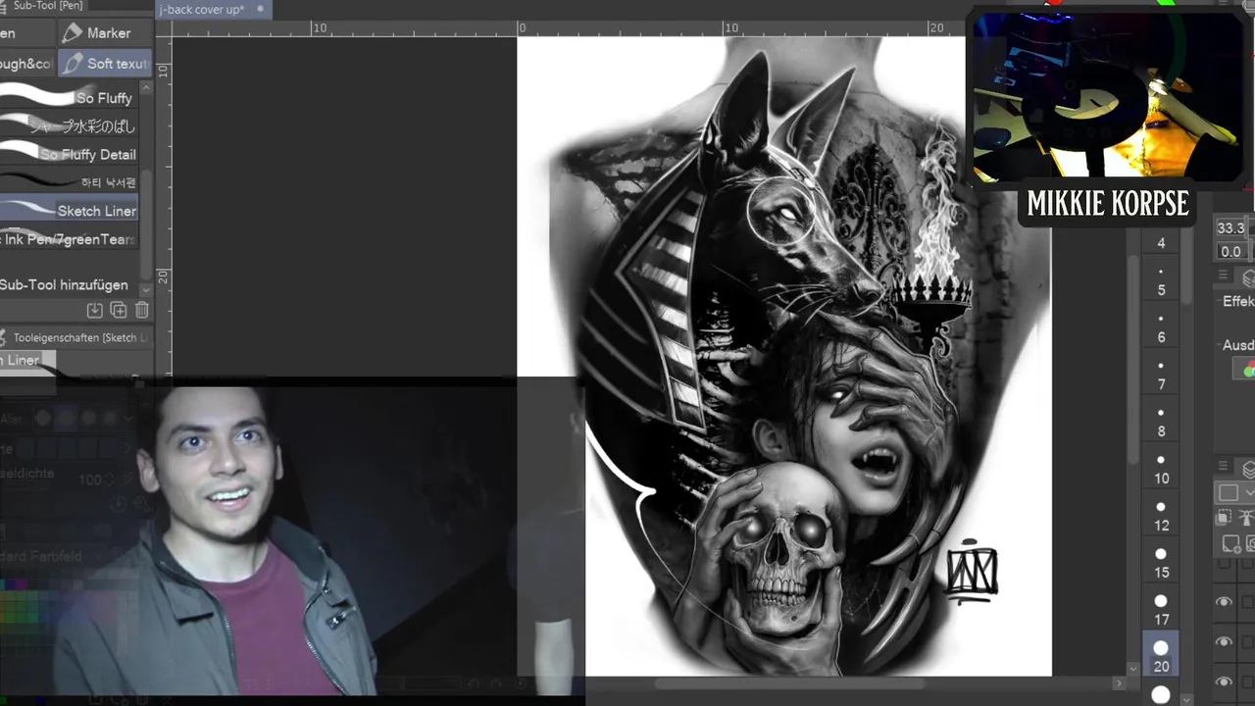
Task: Click sub-tool list scroll down arrow
Action: pos(147,290)
